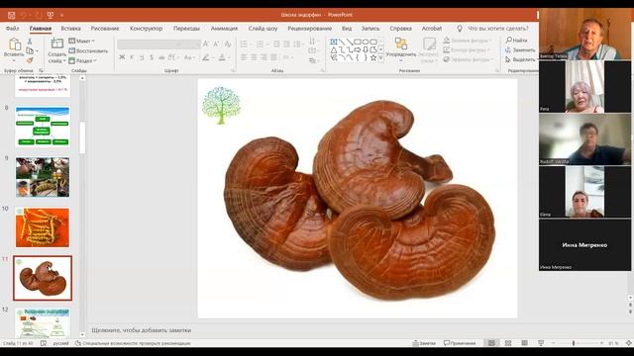
Task: Pick the star shape in the gallery
Action: (373, 57)
